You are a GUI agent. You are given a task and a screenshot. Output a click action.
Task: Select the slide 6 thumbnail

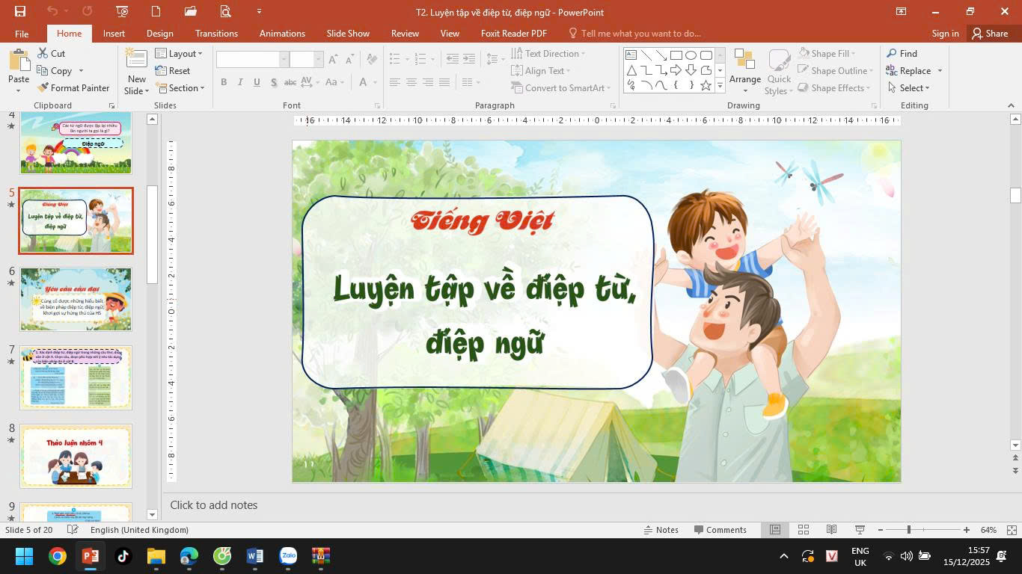click(76, 299)
